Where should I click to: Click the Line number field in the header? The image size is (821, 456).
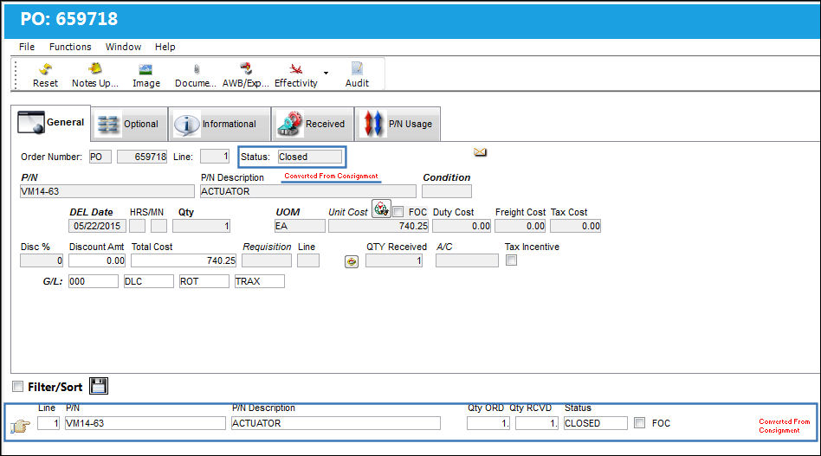[x=215, y=157]
